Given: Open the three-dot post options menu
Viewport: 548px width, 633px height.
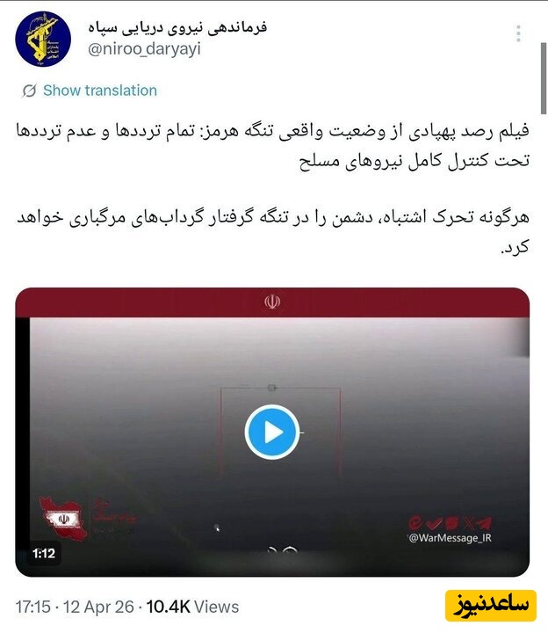Looking at the screenshot, I should click(x=518, y=33).
